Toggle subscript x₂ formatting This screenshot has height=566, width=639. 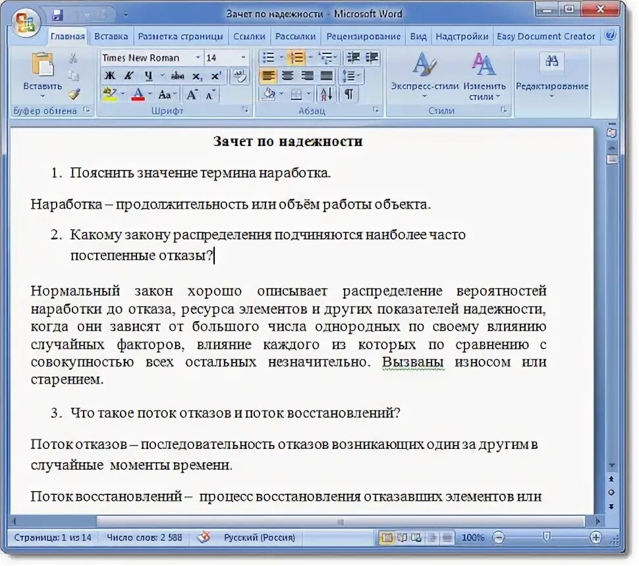pos(197,76)
